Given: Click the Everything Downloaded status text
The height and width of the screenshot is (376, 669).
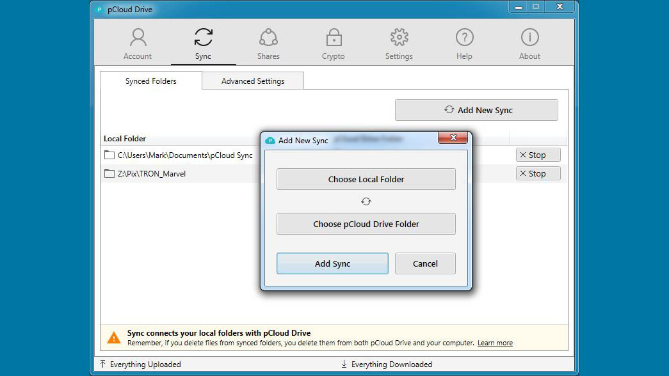Looking at the screenshot, I should tap(392, 364).
